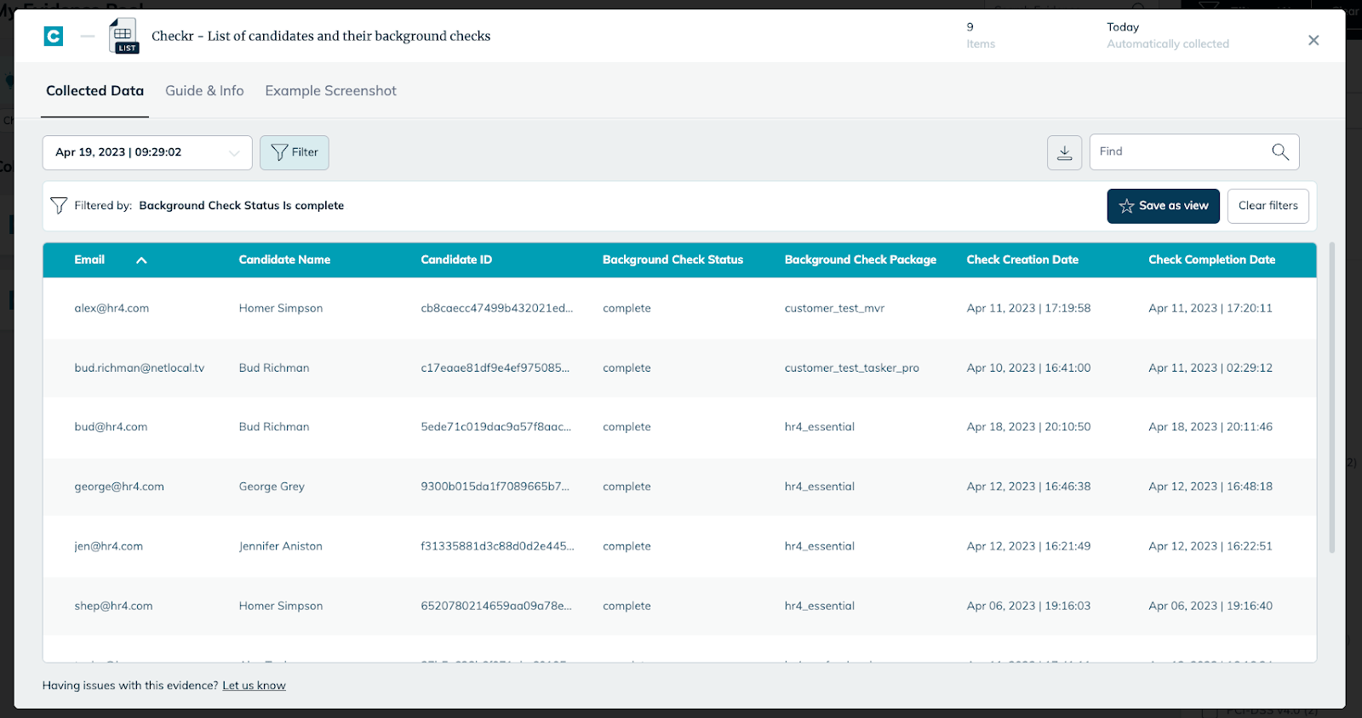Select the george@hr4.com email cell
Viewport: 1362px width, 718px height.
[x=119, y=487]
